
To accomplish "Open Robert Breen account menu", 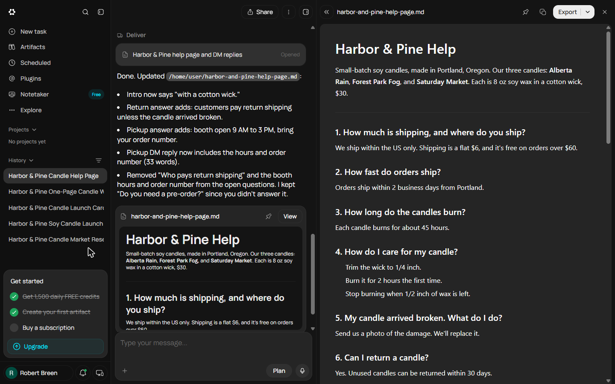I will click(x=38, y=373).
